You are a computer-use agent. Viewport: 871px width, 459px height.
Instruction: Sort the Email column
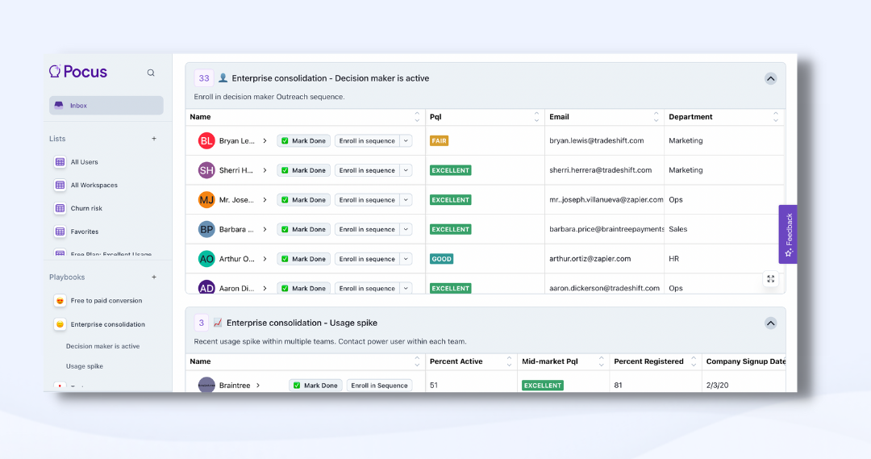[x=656, y=117]
